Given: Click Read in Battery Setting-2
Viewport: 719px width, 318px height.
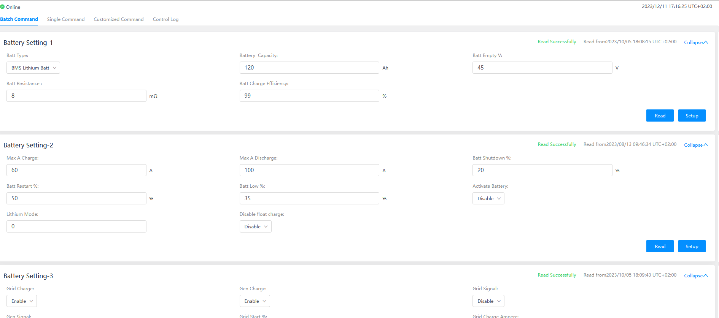Looking at the screenshot, I should click(660, 246).
